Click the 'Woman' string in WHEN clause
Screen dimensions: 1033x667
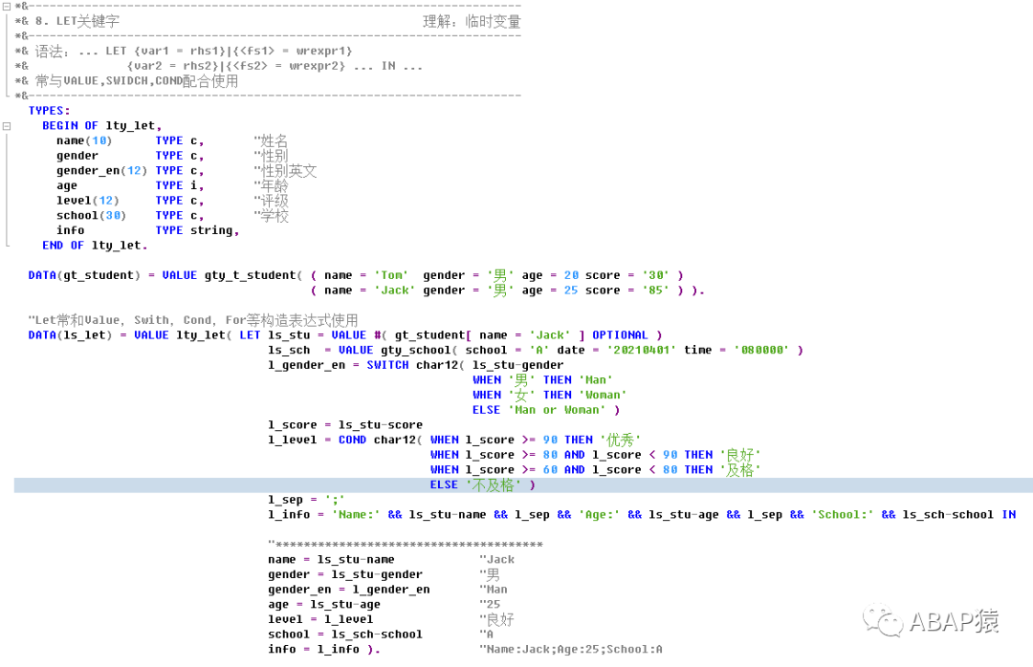coord(603,395)
